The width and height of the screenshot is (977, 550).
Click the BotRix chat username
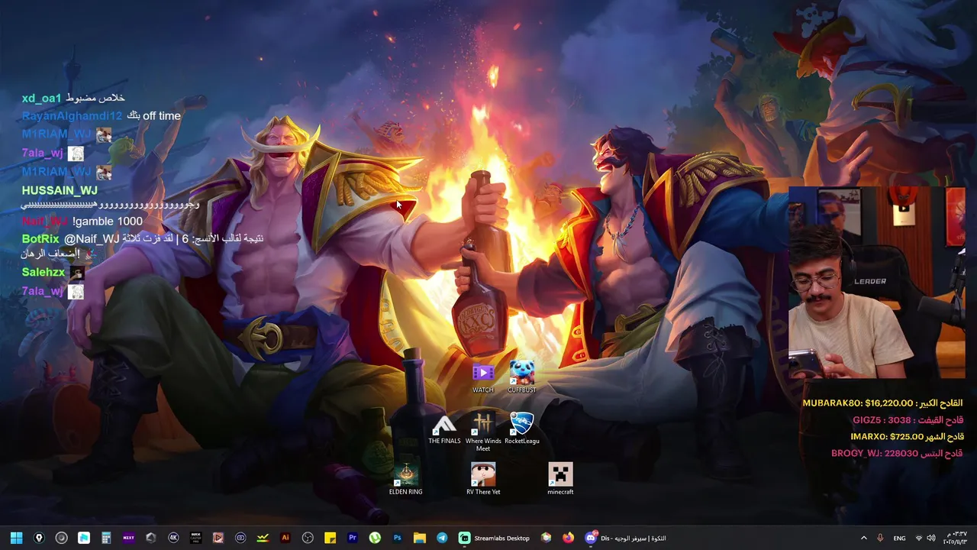pos(40,239)
